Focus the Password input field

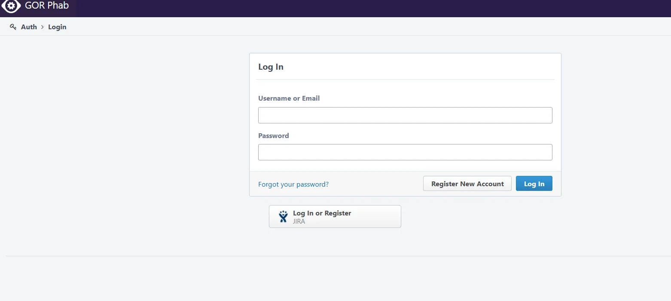(405, 152)
